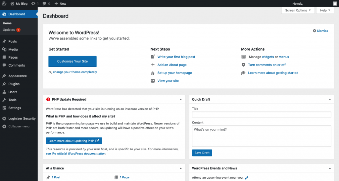Open Loginizer Security menu label
The height and width of the screenshot is (181, 339).
click(x=22, y=118)
